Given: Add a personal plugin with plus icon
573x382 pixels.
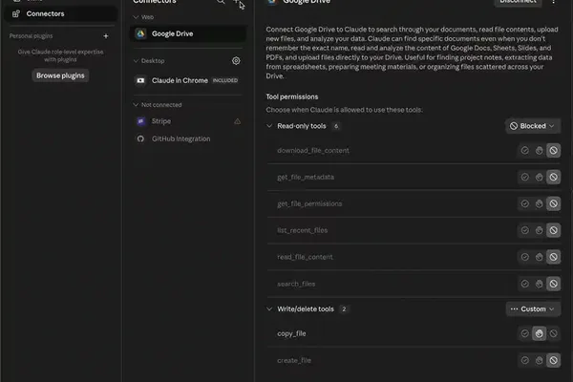Looking at the screenshot, I should coord(106,36).
